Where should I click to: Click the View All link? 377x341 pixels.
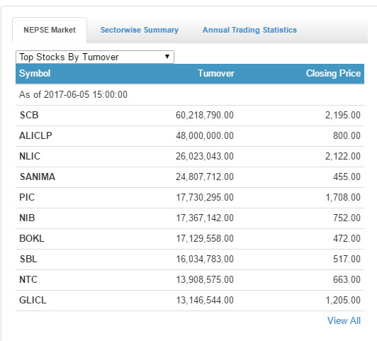click(344, 321)
